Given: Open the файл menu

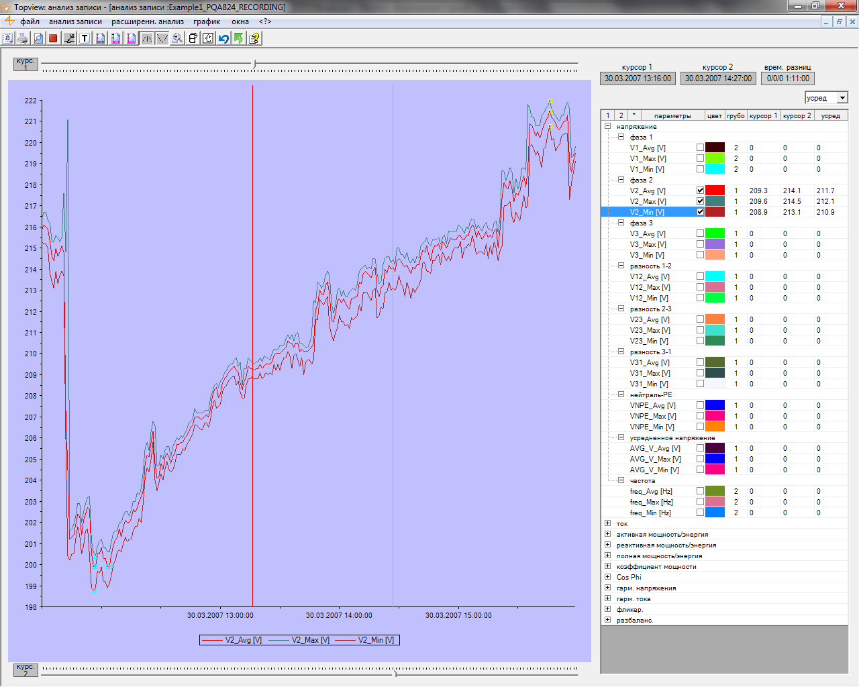Looking at the screenshot, I should pos(30,21).
